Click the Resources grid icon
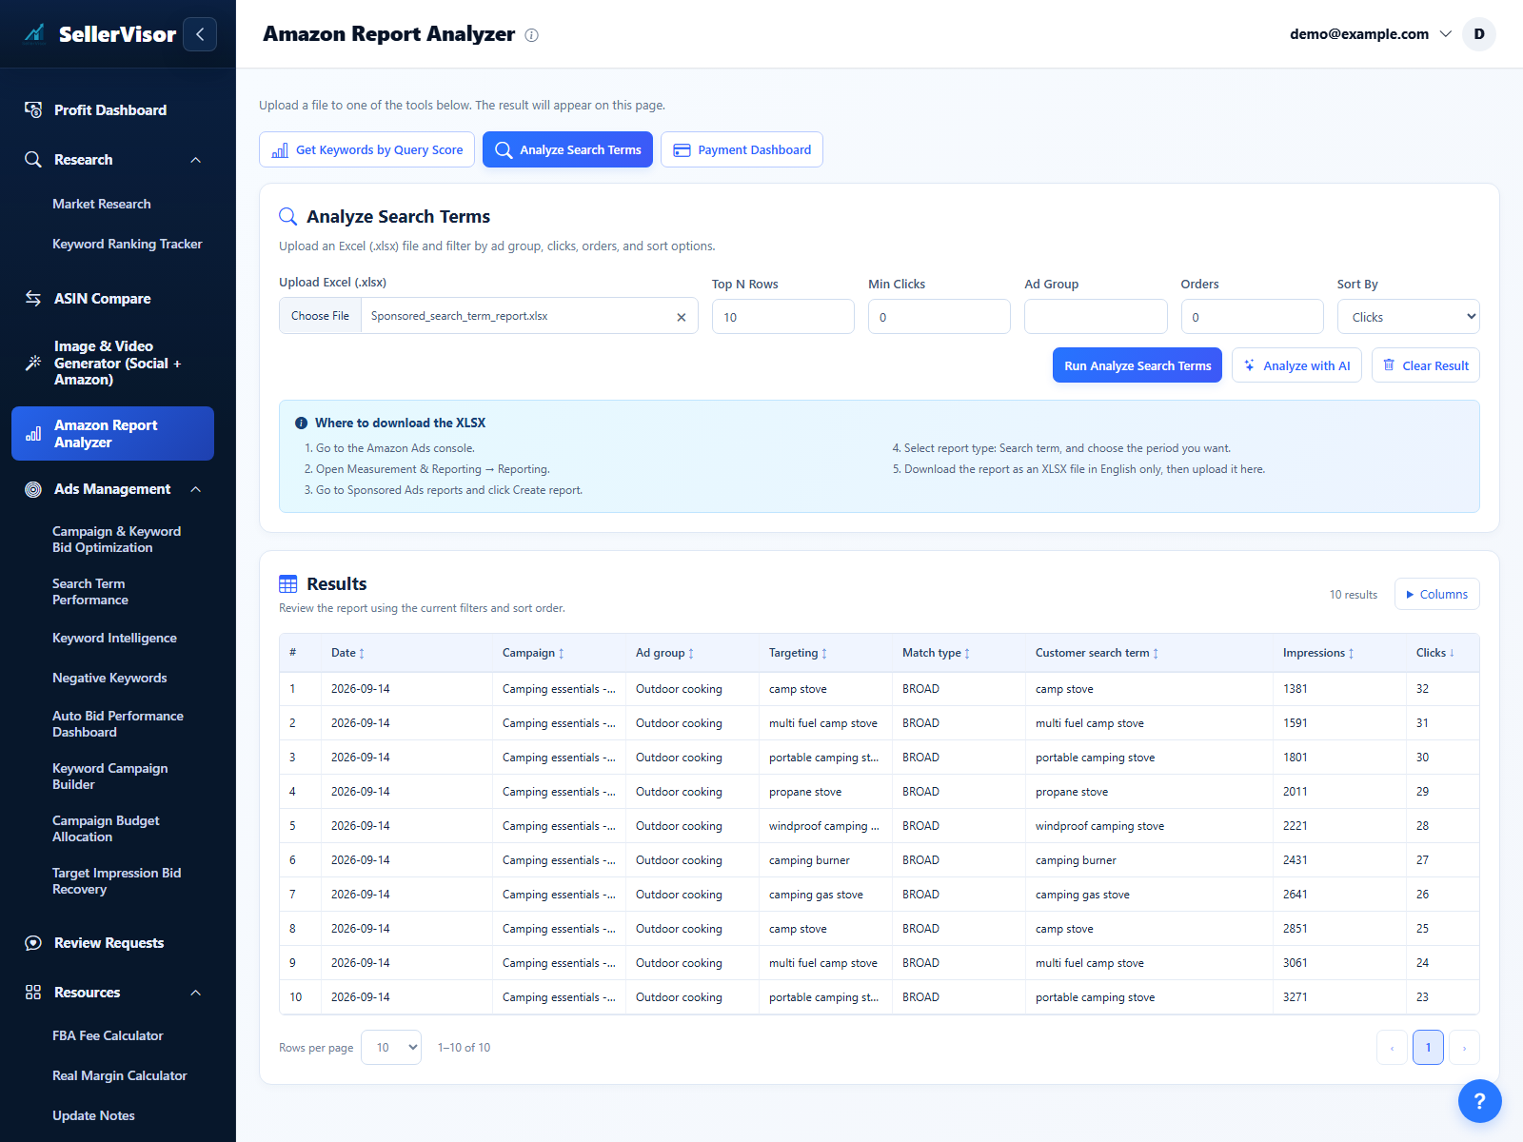This screenshot has height=1142, width=1523. coord(33,993)
